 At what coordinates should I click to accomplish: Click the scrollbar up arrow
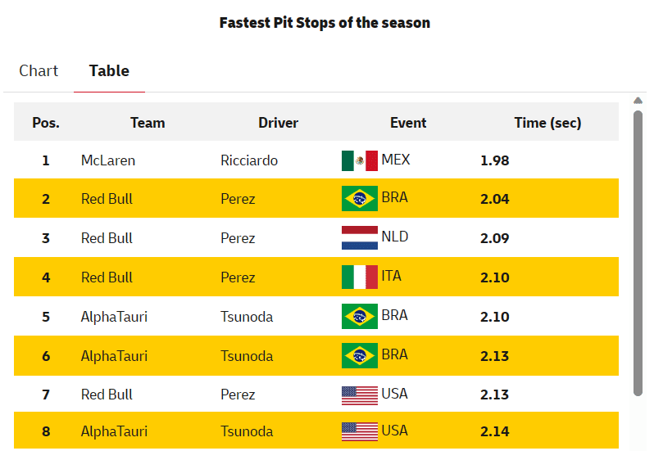tap(638, 101)
